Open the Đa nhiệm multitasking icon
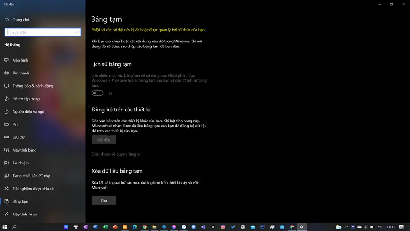Screen dimensions: 410x231 pos(6,163)
